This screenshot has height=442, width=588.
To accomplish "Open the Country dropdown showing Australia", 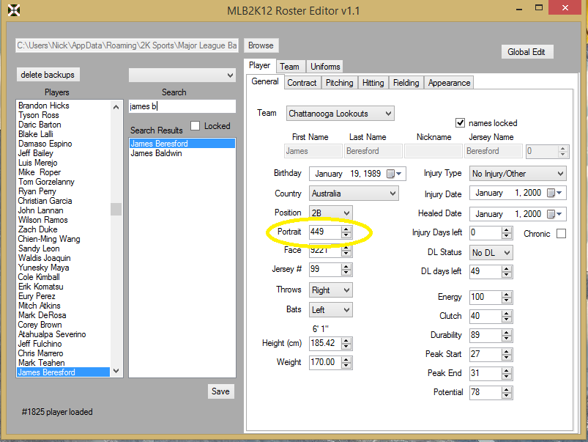I will coord(354,194).
